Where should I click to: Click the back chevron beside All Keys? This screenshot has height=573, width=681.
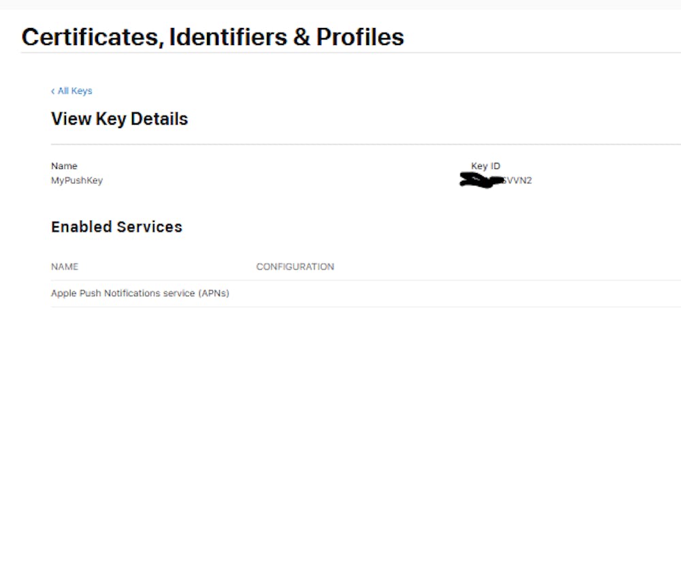point(53,91)
